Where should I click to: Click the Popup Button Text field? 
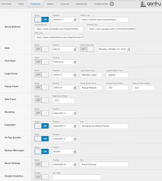91,88
